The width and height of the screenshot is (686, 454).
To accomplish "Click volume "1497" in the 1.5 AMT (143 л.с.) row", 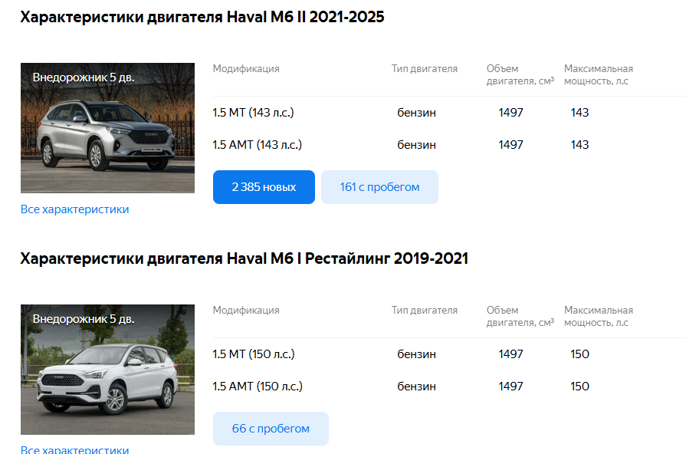I will click(510, 145).
